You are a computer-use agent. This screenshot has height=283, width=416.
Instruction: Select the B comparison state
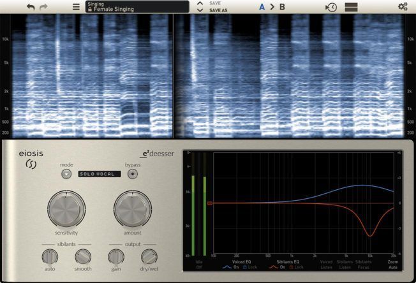(282, 7)
